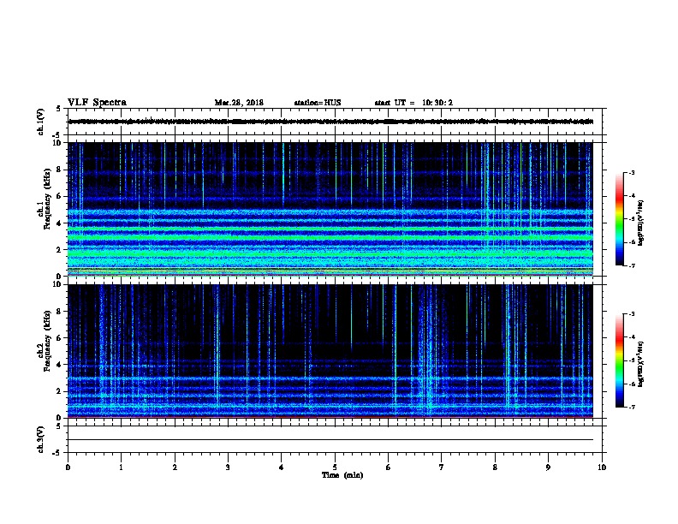Click the 8 kHz tick on ch.1 frequency axis
The image size is (678, 524).
[59, 170]
